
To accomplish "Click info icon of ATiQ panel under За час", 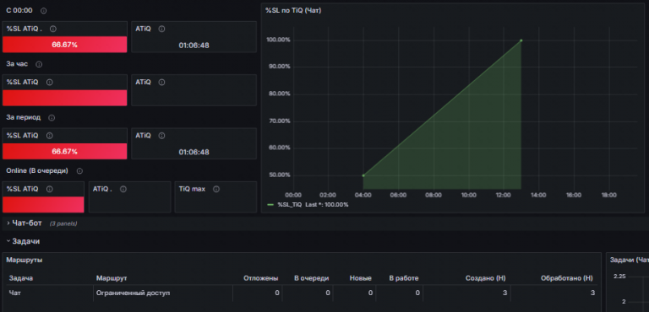I will (x=162, y=83).
